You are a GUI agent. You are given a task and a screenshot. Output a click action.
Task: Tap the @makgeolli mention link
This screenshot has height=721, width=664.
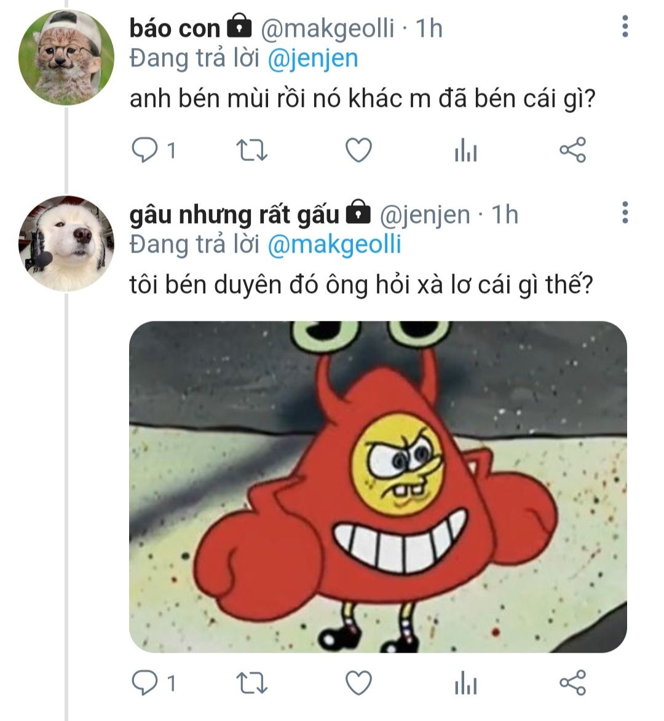pos(335,245)
